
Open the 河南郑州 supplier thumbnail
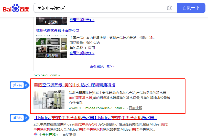point(51,47)
